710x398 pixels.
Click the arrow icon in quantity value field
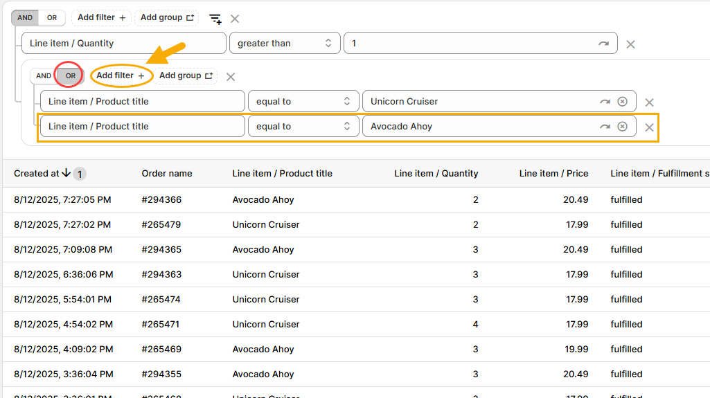pyautogui.click(x=604, y=44)
